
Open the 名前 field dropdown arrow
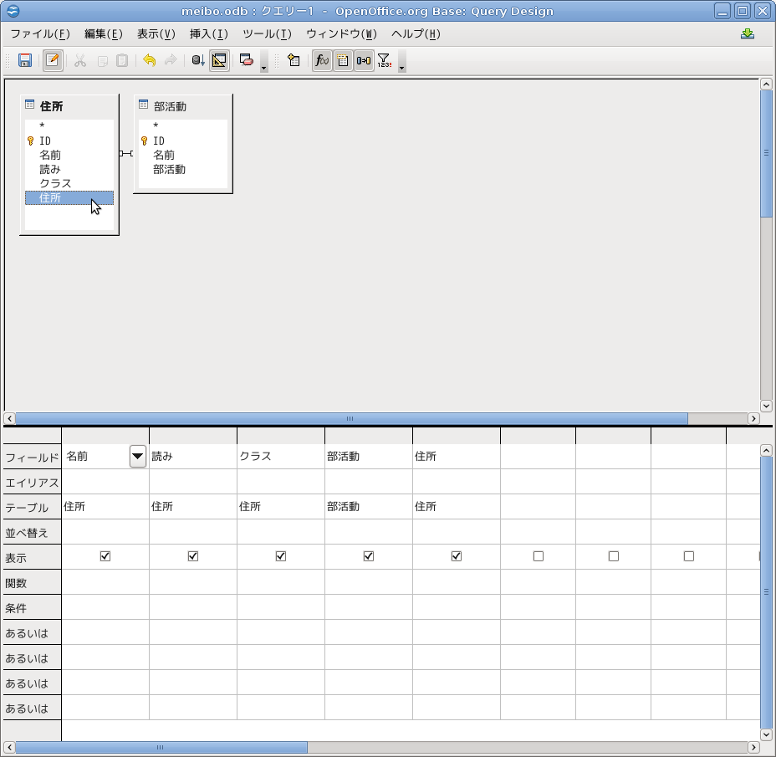138,456
